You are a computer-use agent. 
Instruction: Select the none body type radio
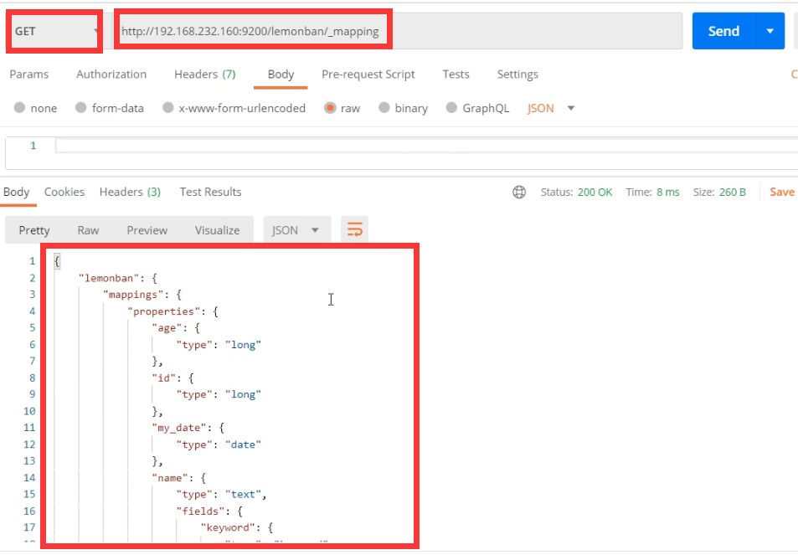tap(19, 108)
